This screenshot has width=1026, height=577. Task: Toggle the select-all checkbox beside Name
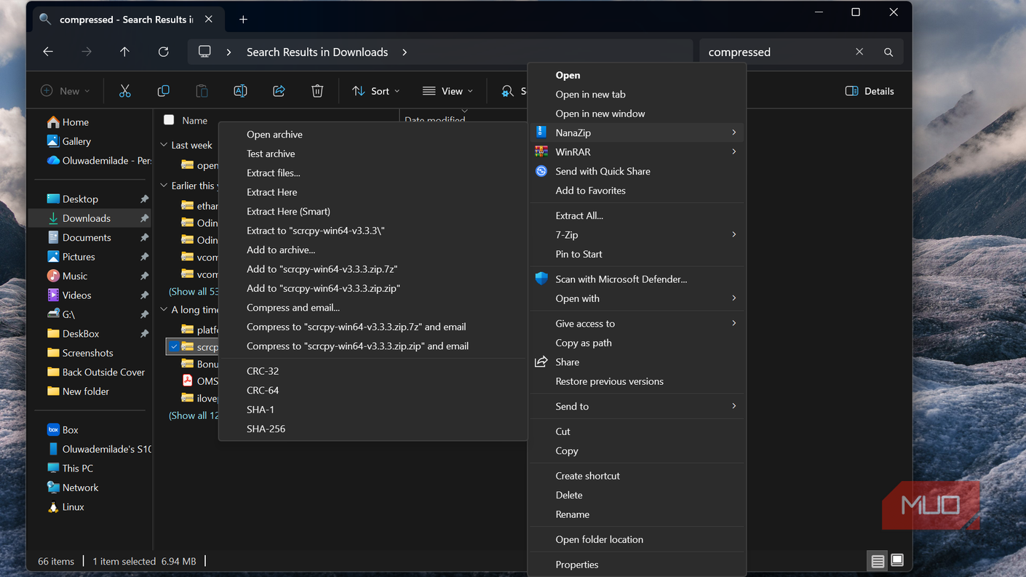169,120
